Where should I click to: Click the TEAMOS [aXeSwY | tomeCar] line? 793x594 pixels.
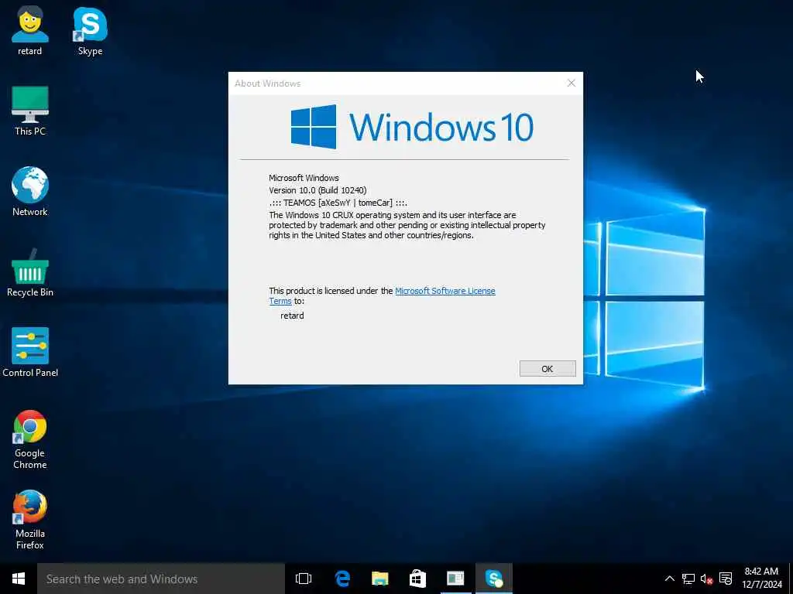(x=338, y=203)
